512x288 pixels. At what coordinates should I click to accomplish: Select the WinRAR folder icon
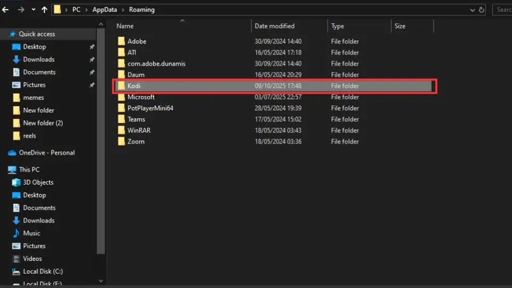pyautogui.click(x=121, y=130)
